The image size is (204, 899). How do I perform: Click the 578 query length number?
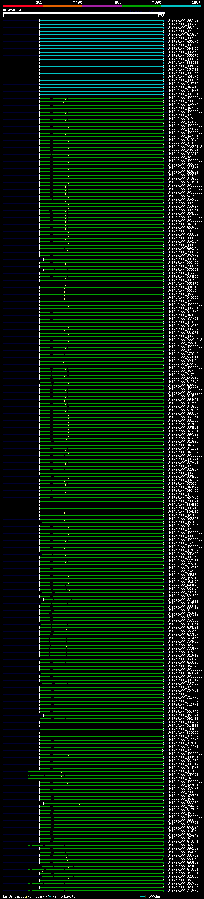pos(161,16)
